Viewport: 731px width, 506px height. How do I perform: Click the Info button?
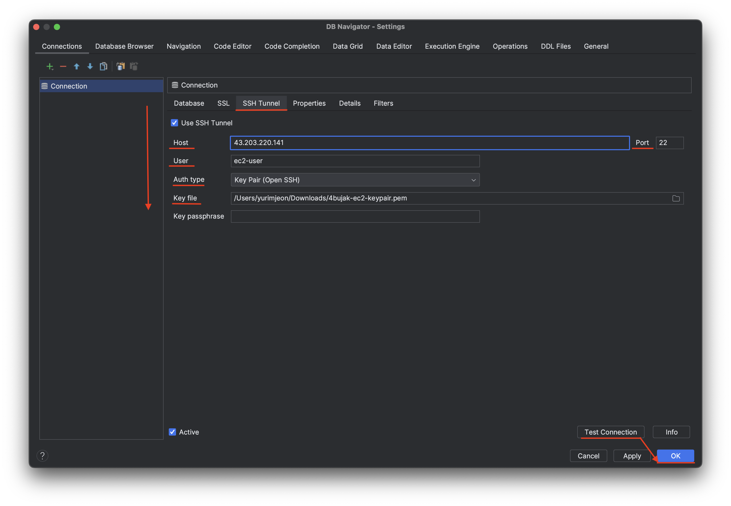click(671, 432)
